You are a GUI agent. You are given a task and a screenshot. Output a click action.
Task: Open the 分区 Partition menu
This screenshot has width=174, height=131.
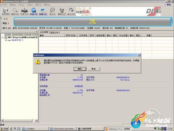pyautogui.click(x=21, y=5)
